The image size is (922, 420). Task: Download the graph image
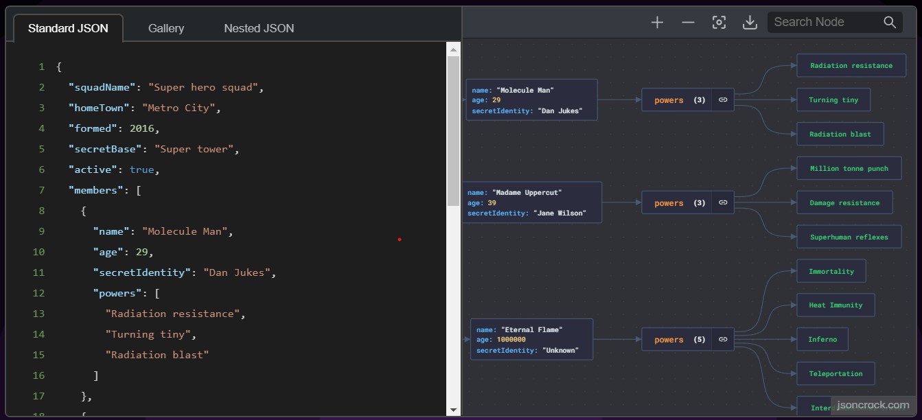click(750, 23)
